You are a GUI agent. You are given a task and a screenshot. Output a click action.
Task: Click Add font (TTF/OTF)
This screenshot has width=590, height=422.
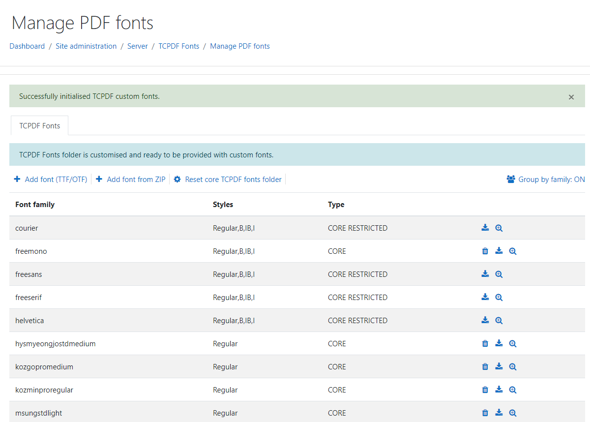click(51, 180)
